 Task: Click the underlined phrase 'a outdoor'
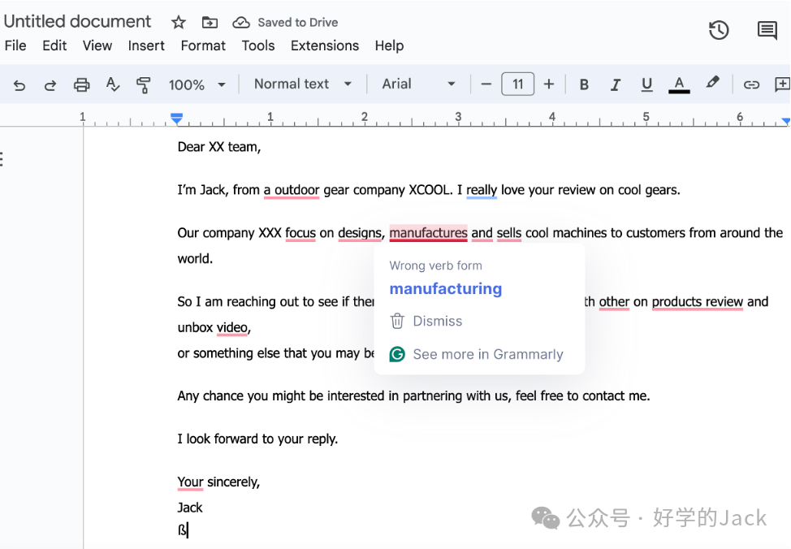(292, 190)
